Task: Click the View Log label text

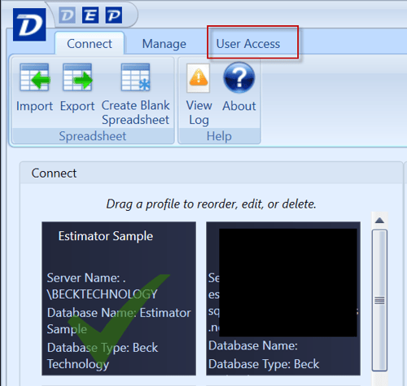Action: point(199,112)
